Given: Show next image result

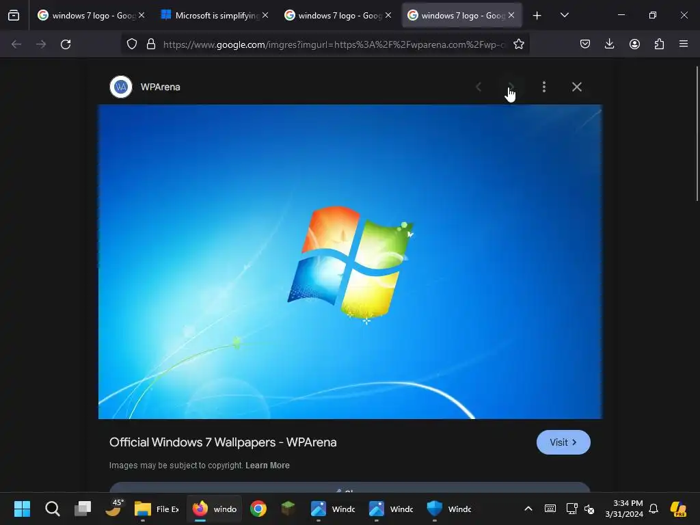Looking at the screenshot, I should (x=511, y=87).
